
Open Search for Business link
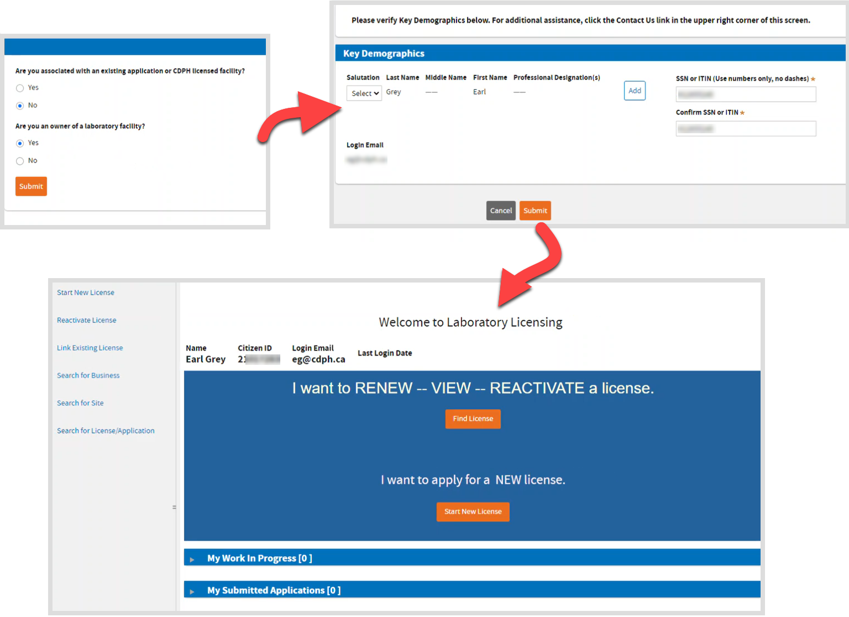[88, 375]
